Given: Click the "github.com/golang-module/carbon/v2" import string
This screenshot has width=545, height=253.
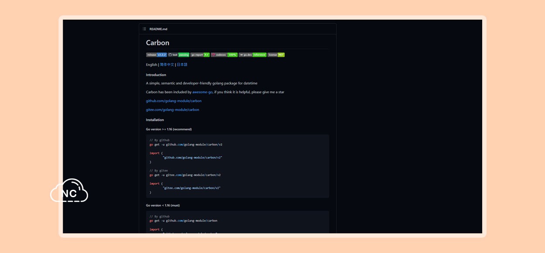Looking at the screenshot, I should [x=192, y=157].
